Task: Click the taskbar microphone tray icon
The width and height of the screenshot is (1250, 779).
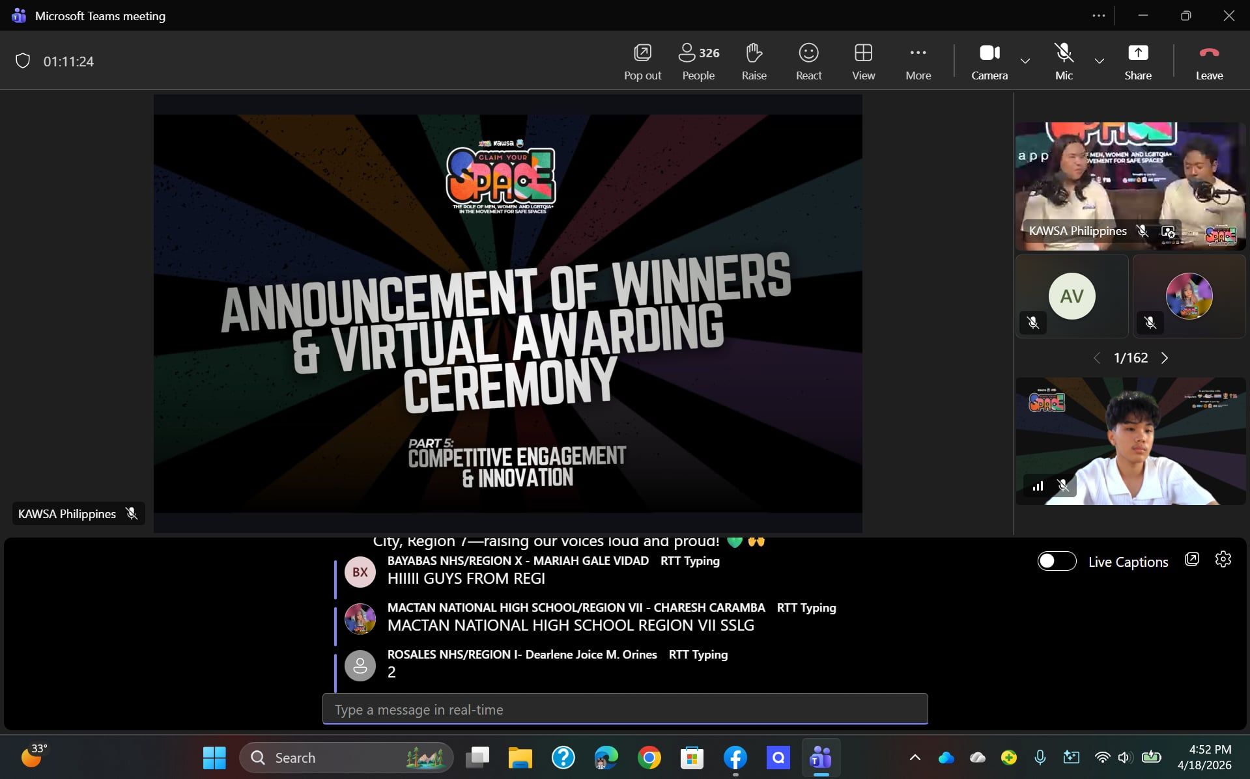Action: click(x=1040, y=758)
